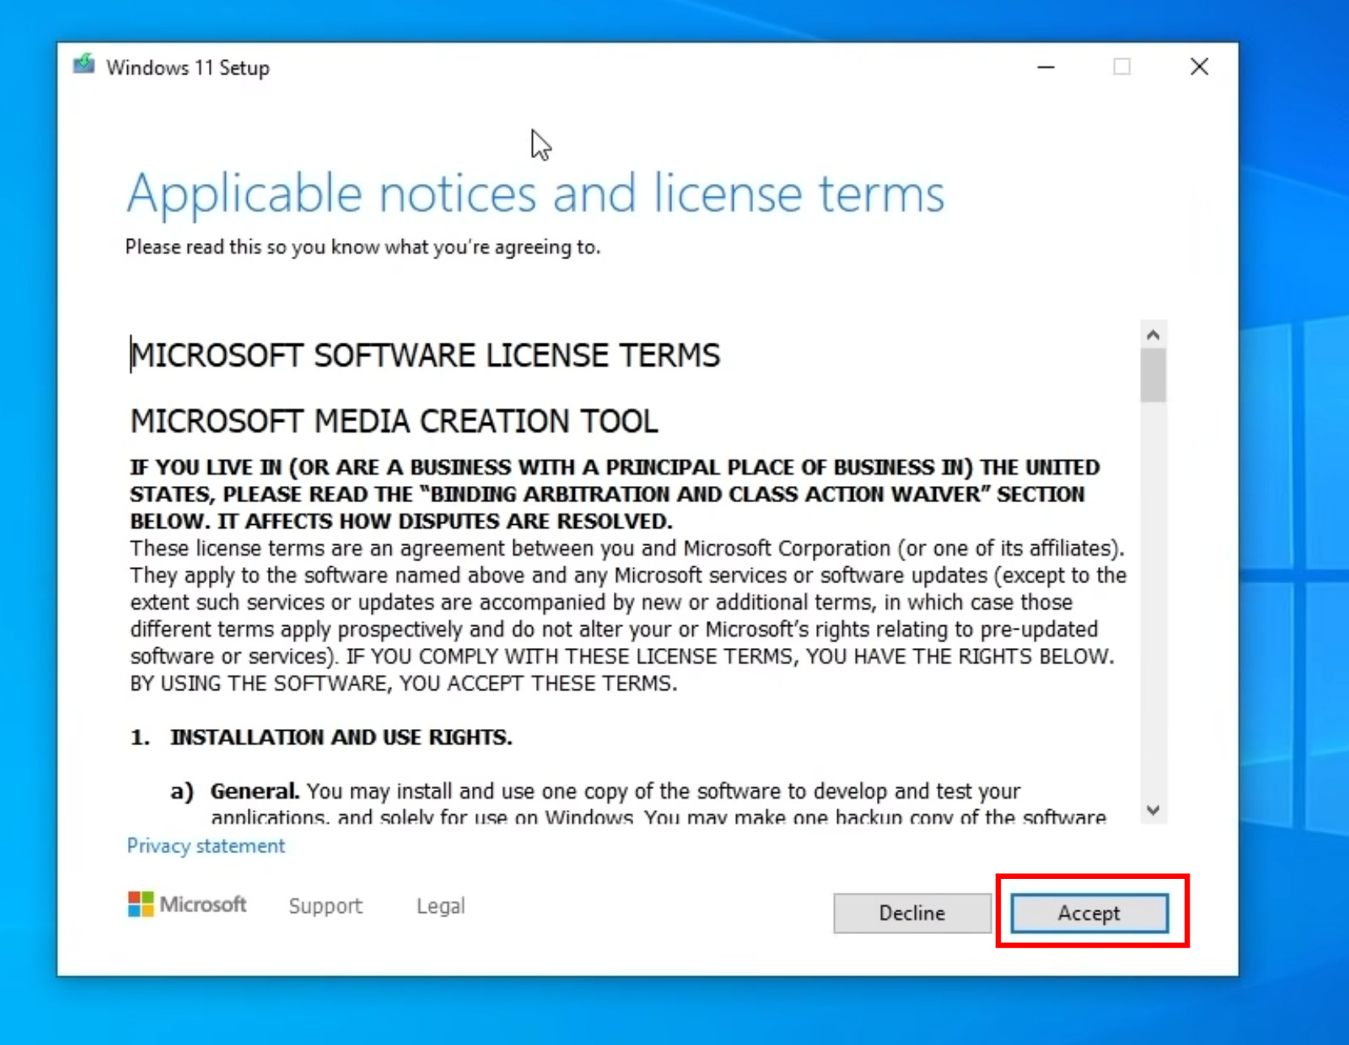This screenshot has width=1349, height=1045.
Task: Open the Support page
Action: pyautogui.click(x=325, y=906)
